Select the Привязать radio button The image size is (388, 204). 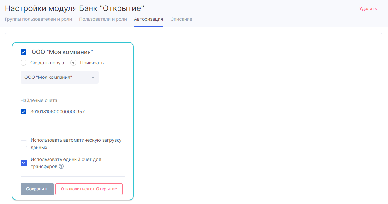click(x=73, y=63)
